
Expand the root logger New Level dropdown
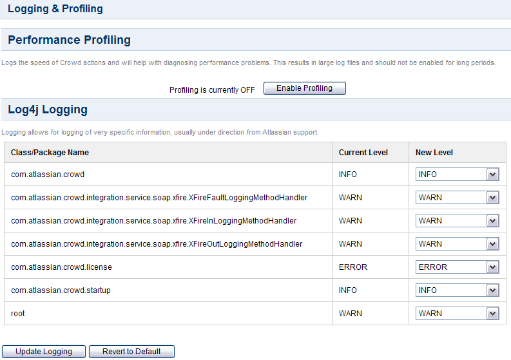458,314
